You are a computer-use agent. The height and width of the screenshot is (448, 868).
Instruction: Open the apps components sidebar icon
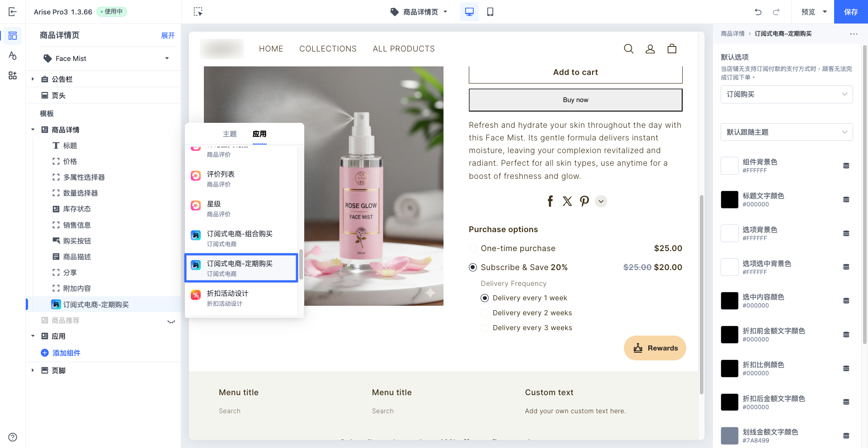pos(13,75)
